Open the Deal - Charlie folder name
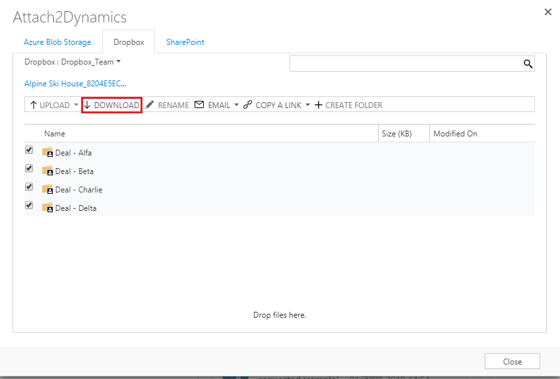 click(x=79, y=190)
